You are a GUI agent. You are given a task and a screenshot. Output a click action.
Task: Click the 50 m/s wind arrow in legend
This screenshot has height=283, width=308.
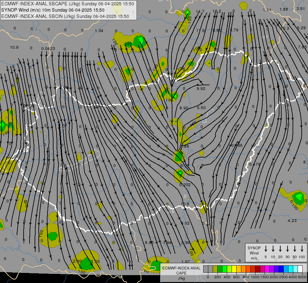coord(295,249)
